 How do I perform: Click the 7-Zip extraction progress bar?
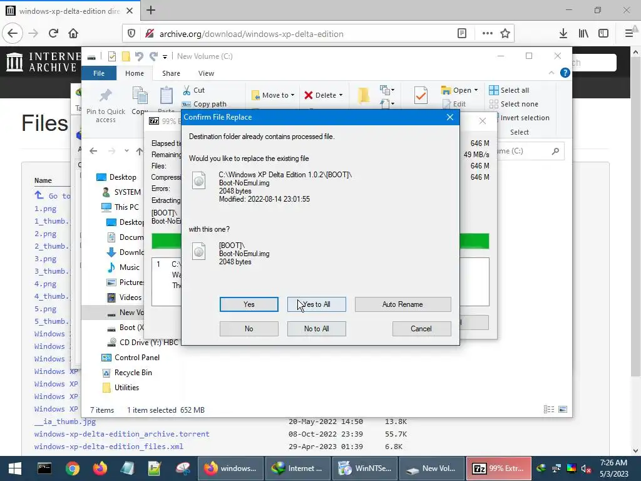[320, 241]
